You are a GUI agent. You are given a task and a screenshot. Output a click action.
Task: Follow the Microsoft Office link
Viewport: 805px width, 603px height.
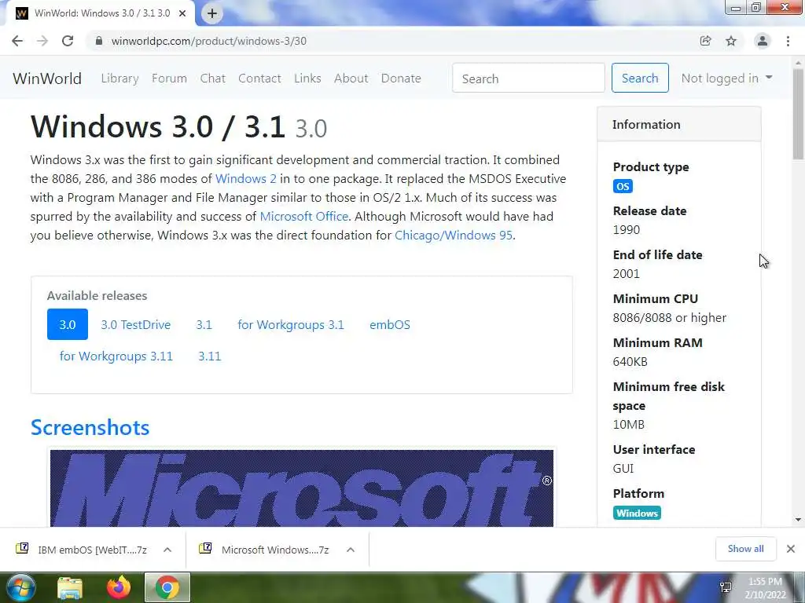(304, 217)
